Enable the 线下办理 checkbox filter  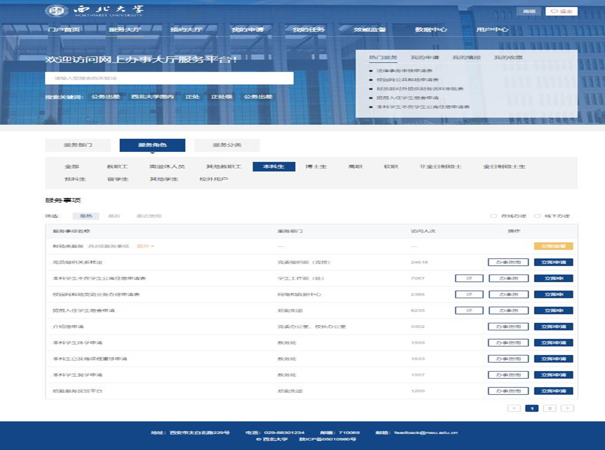click(537, 216)
